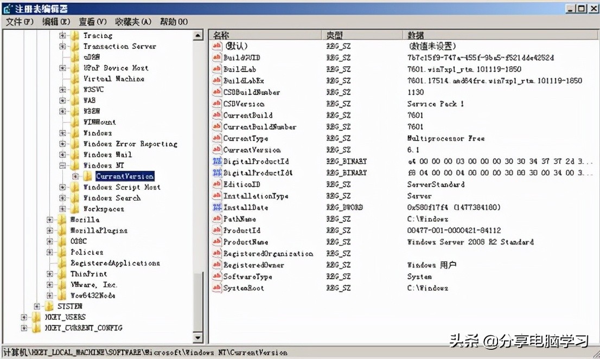Image resolution: width=600 pixels, height=359 pixels.
Task: Click the tree pane scroll down arrow
Action: pos(198,337)
